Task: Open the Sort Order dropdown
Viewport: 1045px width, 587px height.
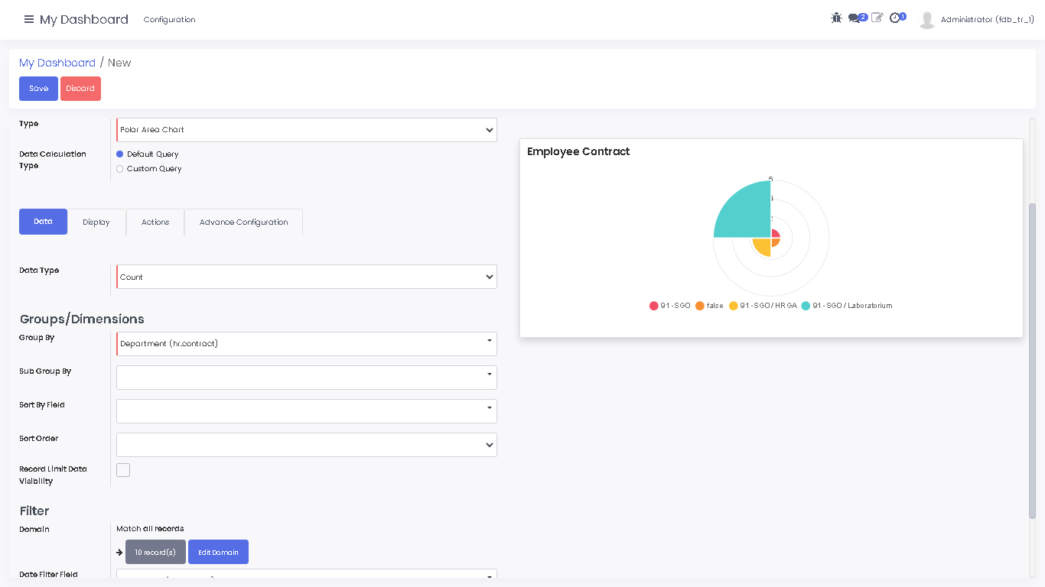Action: coord(306,445)
